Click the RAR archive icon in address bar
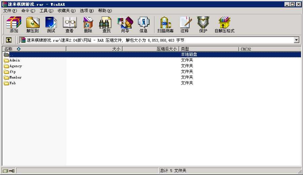303x175 pixels. click(x=23, y=40)
